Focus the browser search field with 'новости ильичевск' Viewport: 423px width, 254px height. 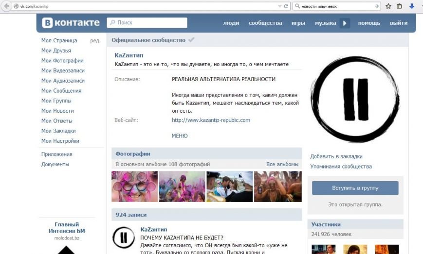(x=337, y=6)
